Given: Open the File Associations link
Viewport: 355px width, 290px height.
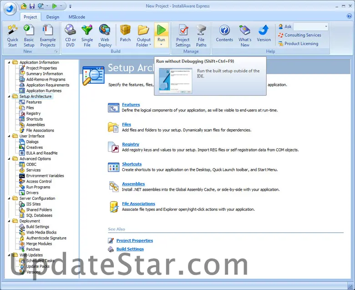Looking at the screenshot, I should tap(138, 204).
